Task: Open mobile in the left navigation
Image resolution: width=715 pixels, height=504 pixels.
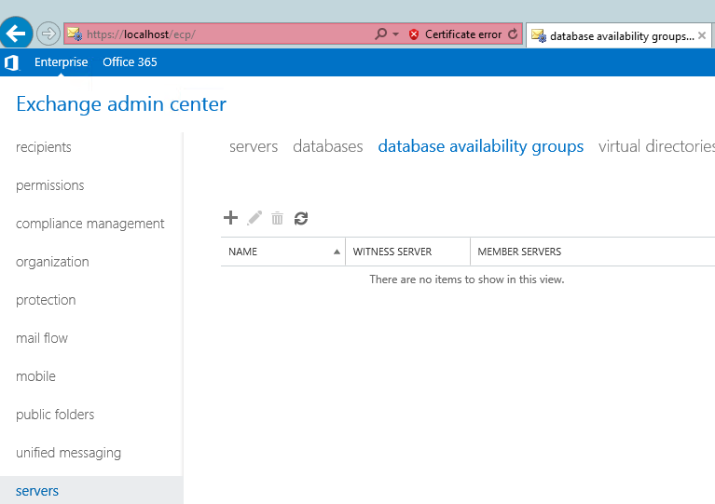Action: tap(35, 376)
